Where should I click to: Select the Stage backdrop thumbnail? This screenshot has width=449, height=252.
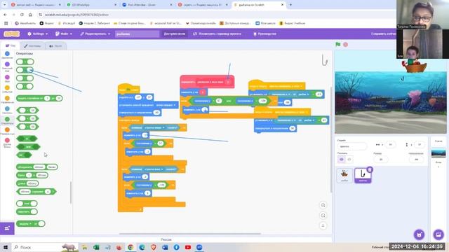pos(438,153)
